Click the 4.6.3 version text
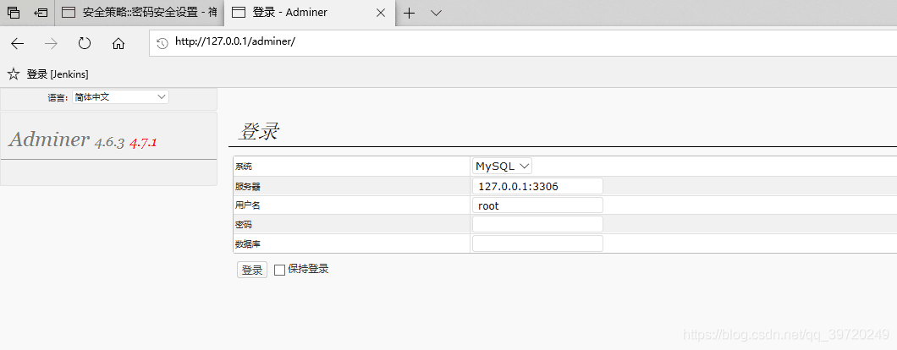 click(x=109, y=143)
